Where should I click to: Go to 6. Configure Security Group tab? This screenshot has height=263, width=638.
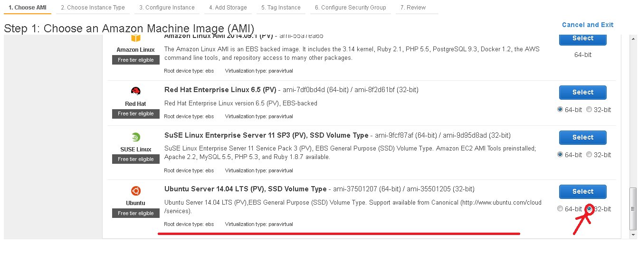coord(351,8)
